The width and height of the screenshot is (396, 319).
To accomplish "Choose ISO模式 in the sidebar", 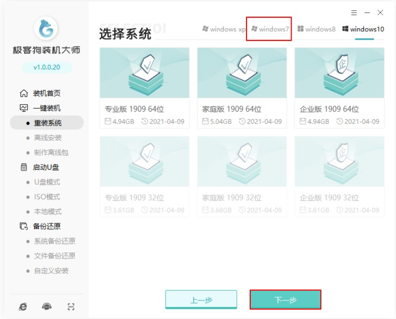I will coord(47,197).
